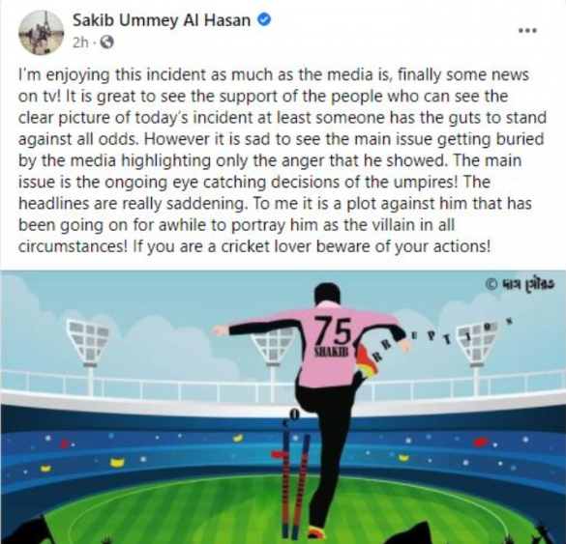Click the player's outstretched left arm
Image resolution: width=566 pixels, height=544 pixels.
[260, 329]
